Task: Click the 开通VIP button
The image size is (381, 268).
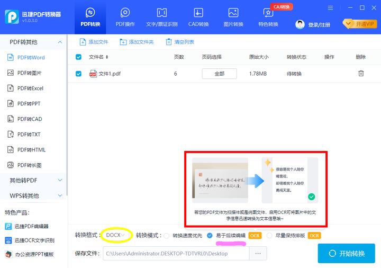Action: click(x=360, y=24)
